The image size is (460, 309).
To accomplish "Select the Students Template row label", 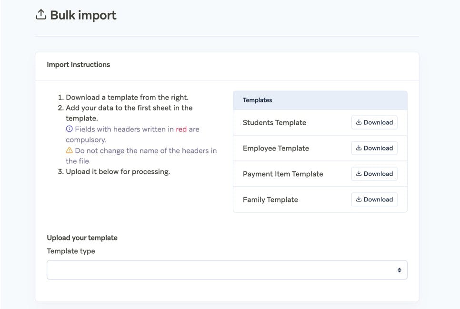I will [x=274, y=122].
